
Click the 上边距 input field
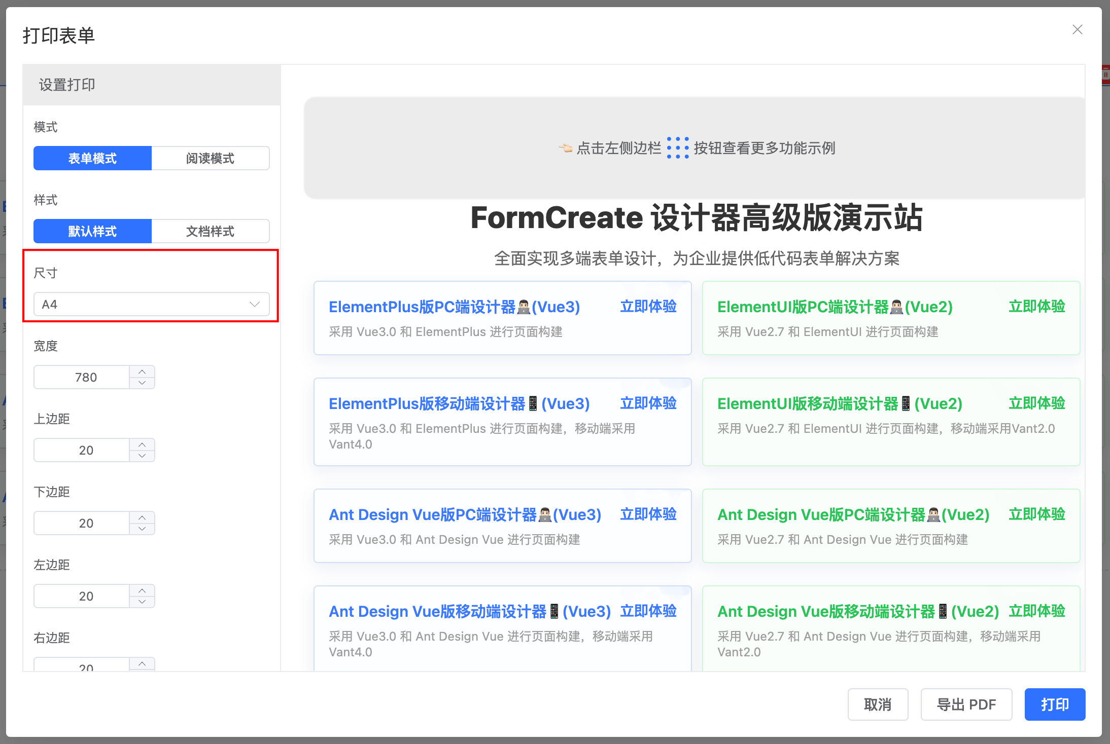[82, 450]
